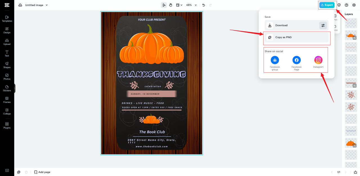Select the second pink leaf layer thumbnail
The image size is (360, 176).
pos(351,107)
